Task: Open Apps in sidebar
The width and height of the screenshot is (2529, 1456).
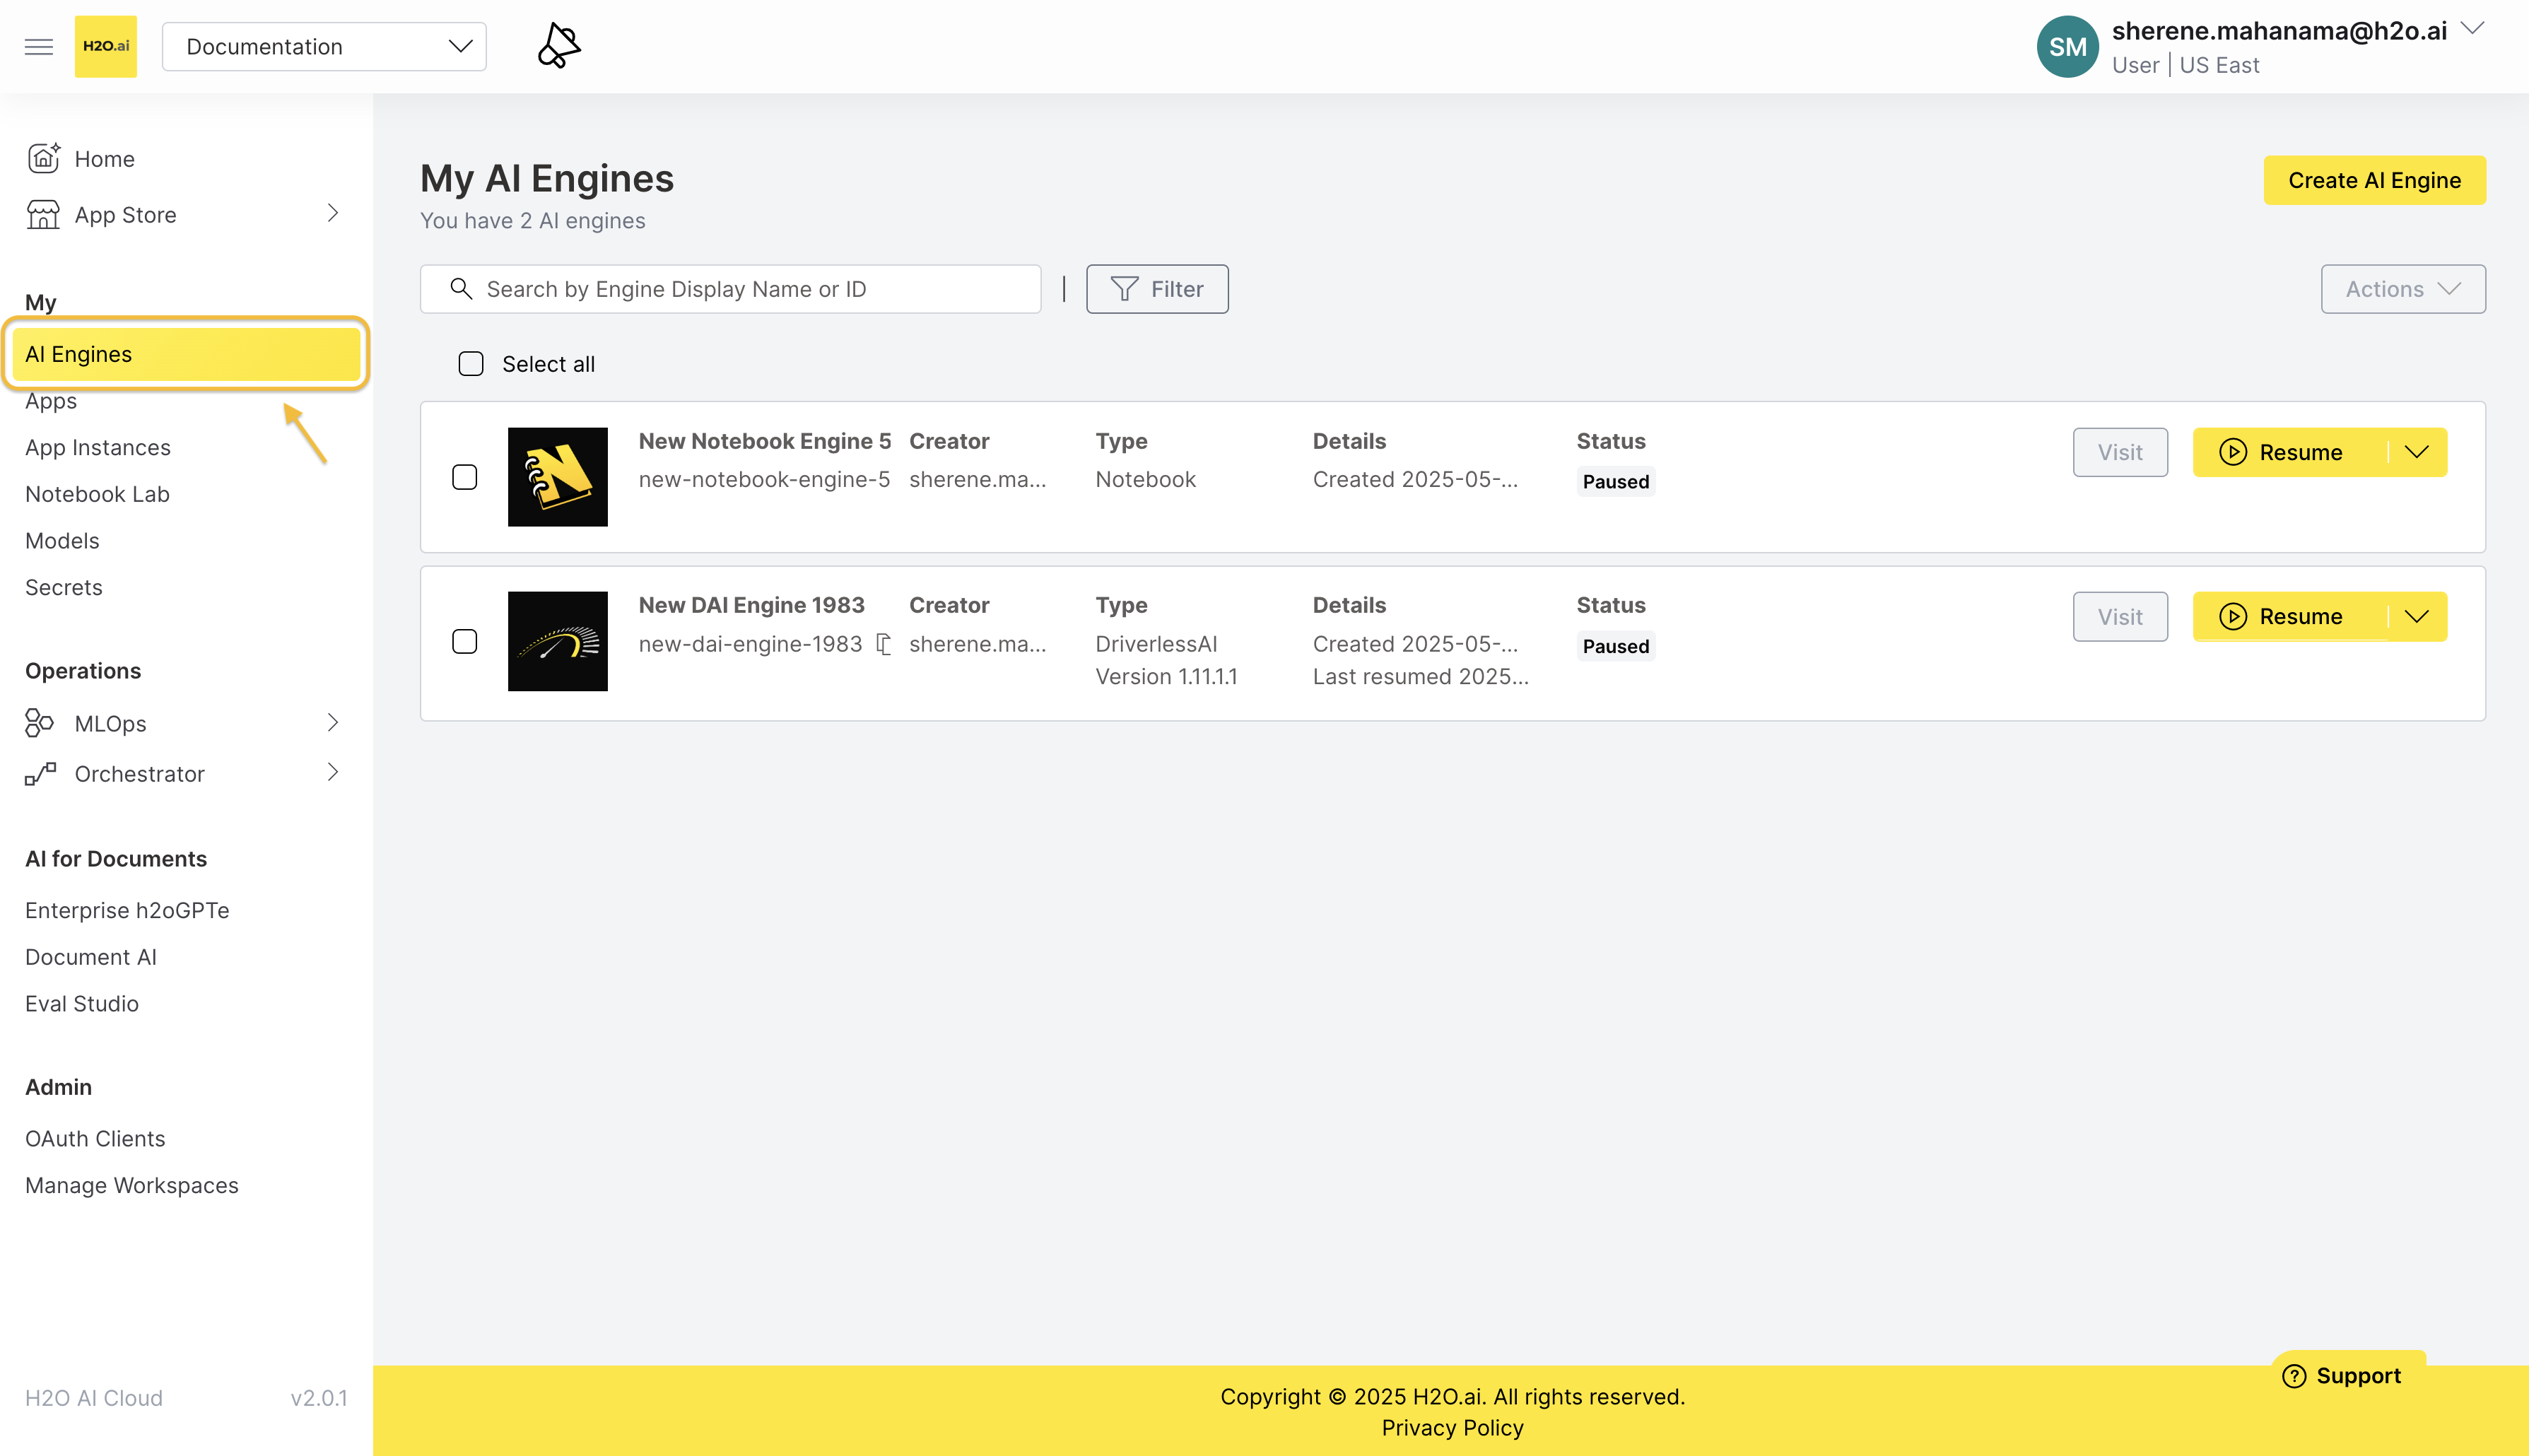Action: (51, 401)
